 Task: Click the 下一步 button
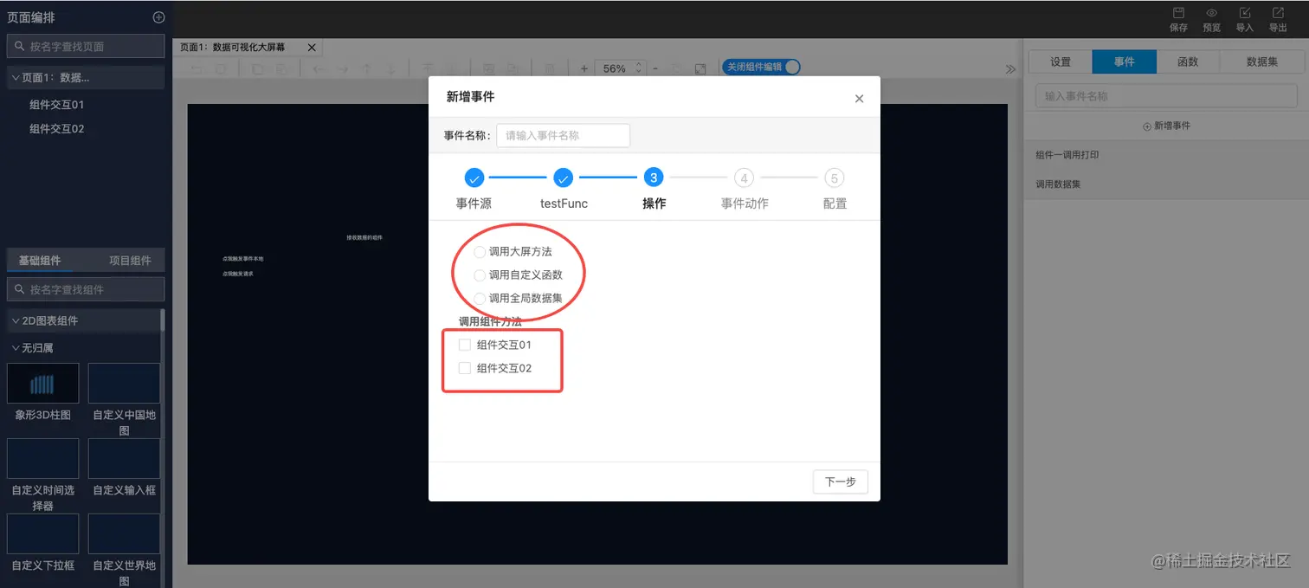point(840,481)
